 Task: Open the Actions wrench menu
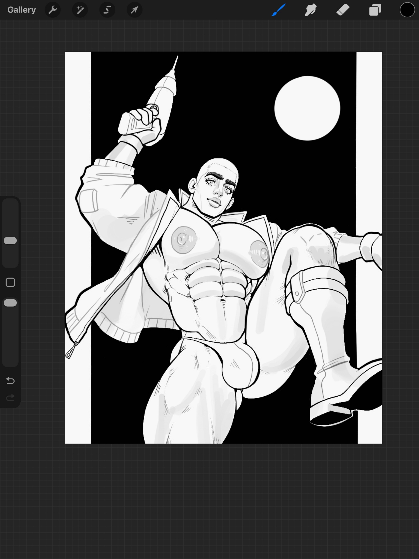pyautogui.click(x=53, y=10)
